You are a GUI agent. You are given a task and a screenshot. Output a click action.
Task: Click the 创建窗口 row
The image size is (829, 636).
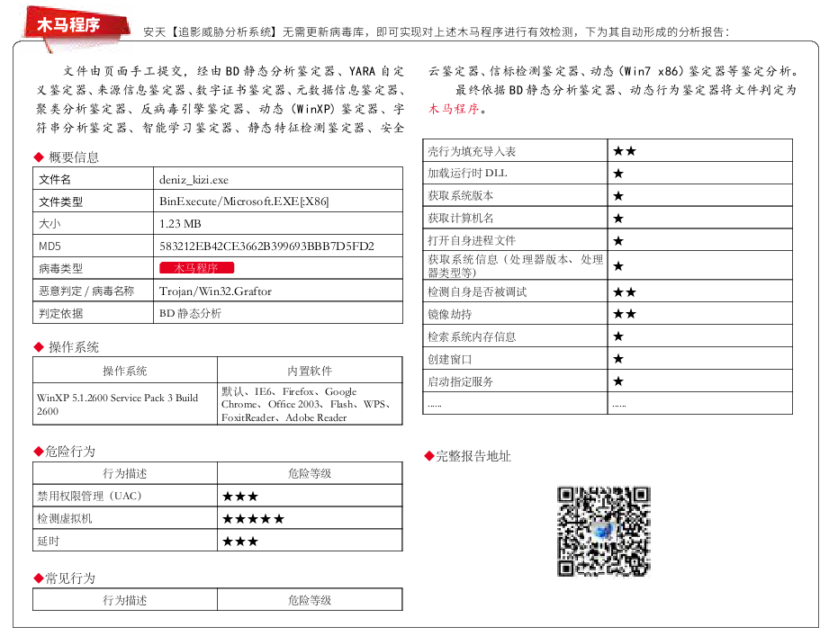608,359
